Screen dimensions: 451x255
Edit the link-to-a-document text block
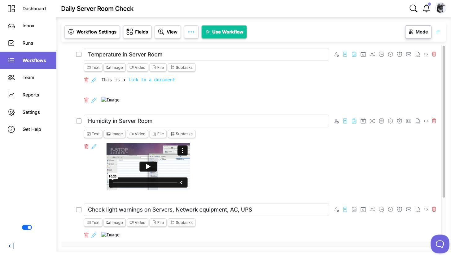click(x=94, y=80)
